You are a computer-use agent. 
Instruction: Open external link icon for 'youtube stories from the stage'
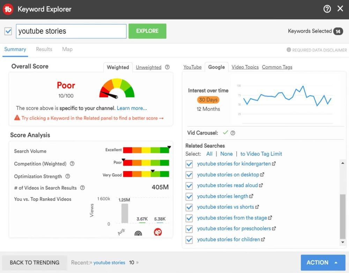tap(270, 218)
